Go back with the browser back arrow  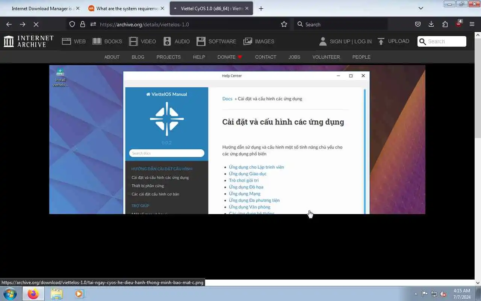point(9,24)
